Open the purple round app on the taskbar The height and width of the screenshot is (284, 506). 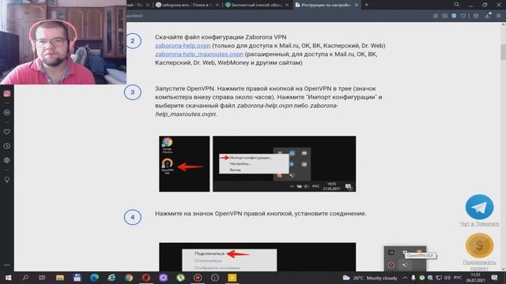(164, 278)
